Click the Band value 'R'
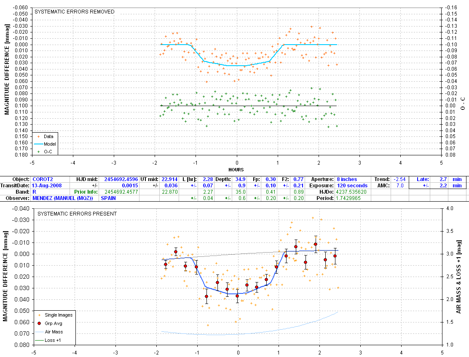469x357 pixels. click(x=35, y=192)
